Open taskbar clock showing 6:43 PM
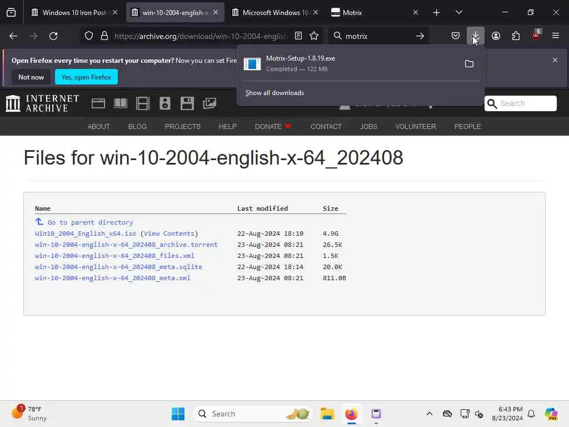The image size is (569, 427). click(x=507, y=414)
